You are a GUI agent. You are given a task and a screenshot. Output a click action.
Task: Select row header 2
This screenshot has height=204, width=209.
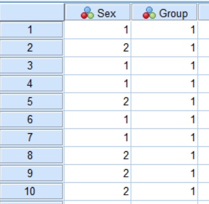[x=31, y=47]
